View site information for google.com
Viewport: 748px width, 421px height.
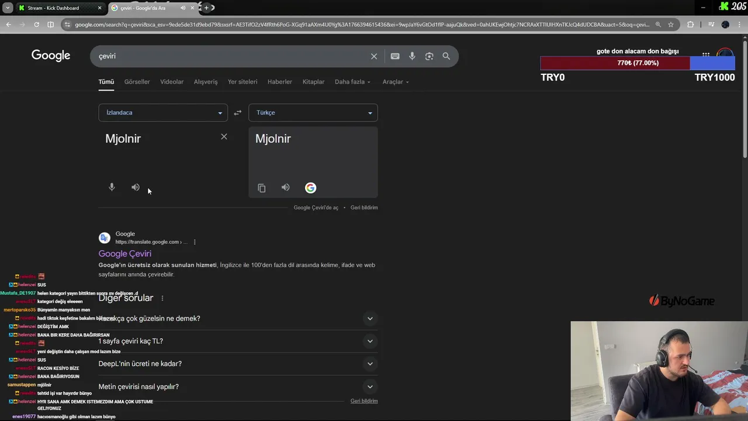67,25
